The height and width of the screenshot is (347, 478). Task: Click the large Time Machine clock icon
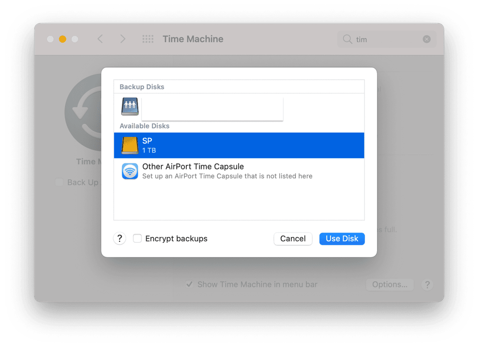coord(83,113)
